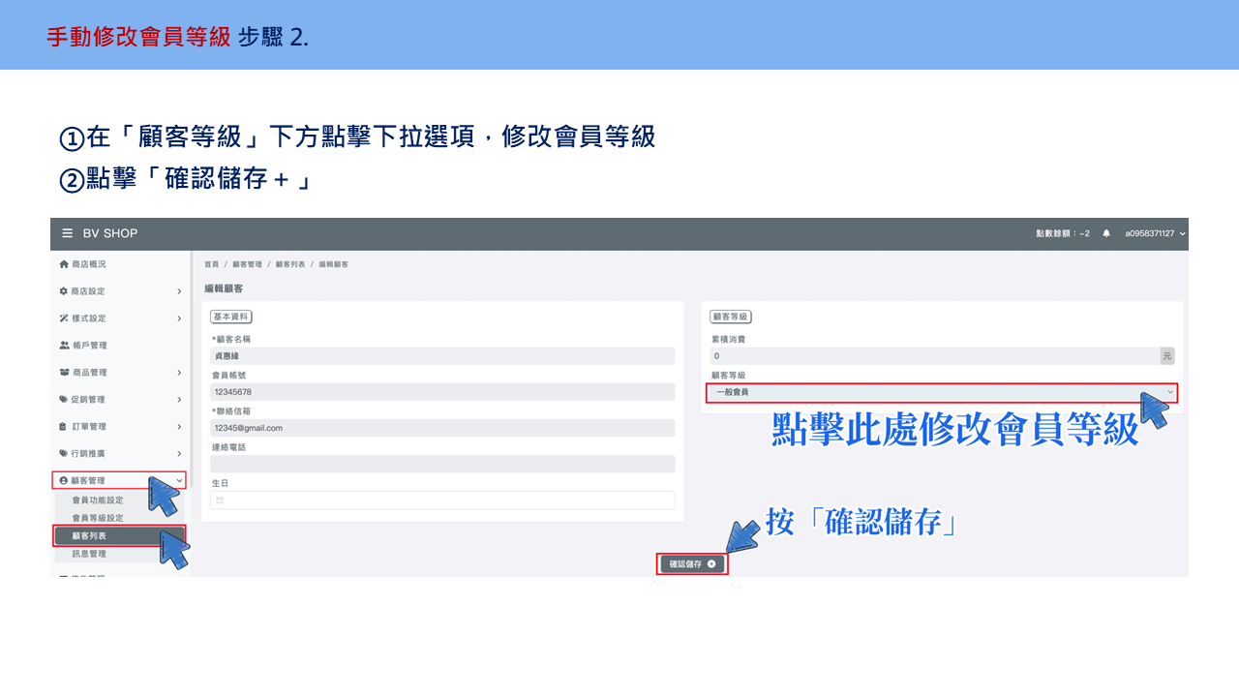Click the user circle icon for 顧客管理

tap(64, 480)
